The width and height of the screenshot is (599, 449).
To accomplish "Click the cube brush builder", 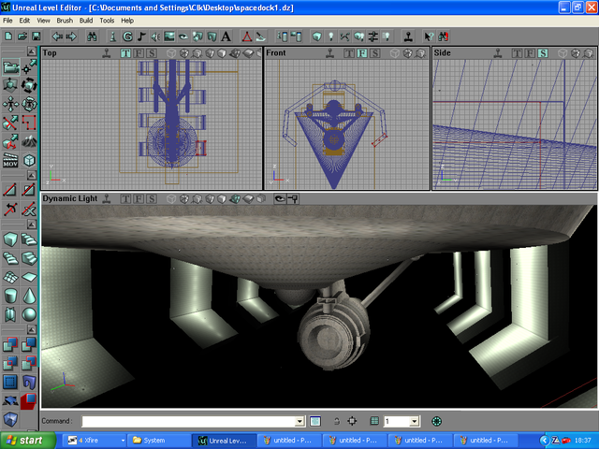I will click(10, 240).
